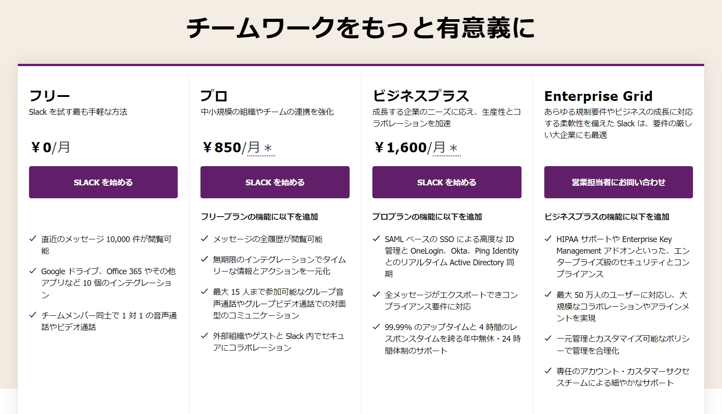
Task: Click the checkmark next to the Google ドライブ integration item
Action: (32, 271)
